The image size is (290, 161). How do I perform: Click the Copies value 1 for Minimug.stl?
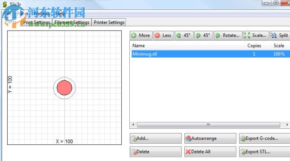254,54
